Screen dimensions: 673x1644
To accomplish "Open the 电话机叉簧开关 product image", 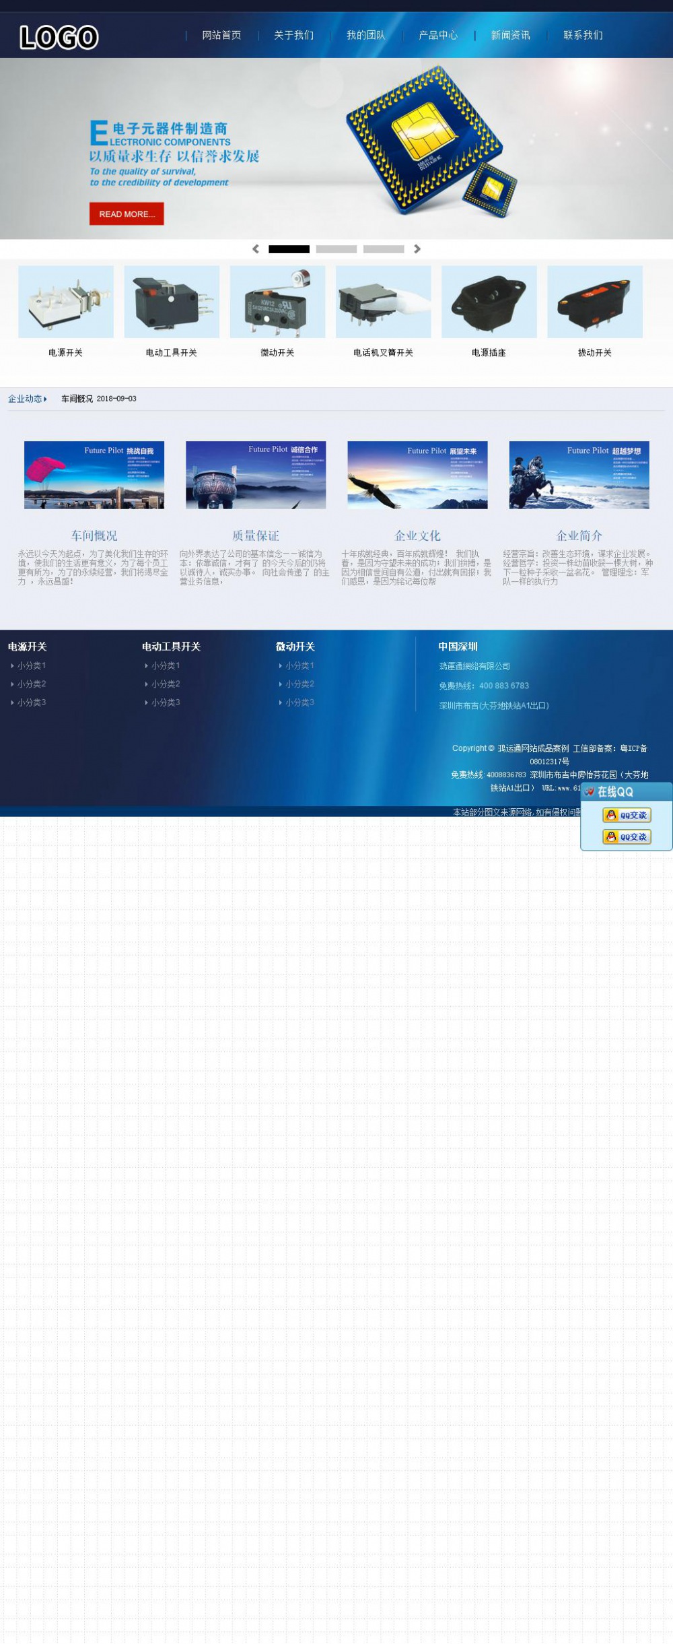I will [x=384, y=302].
